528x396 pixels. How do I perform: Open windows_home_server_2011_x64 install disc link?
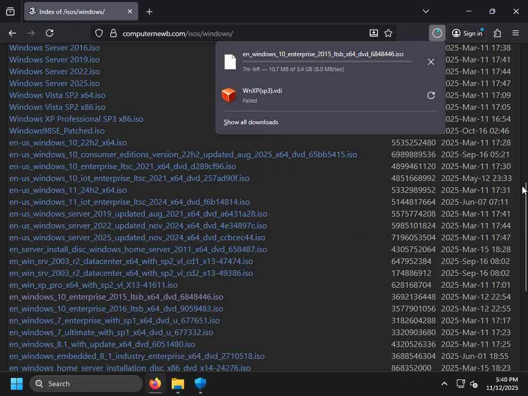138,250
